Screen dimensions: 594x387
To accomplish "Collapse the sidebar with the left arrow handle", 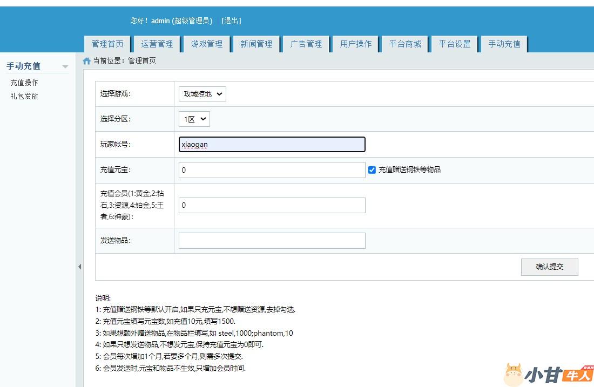I will pyautogui.click(x=79, y=267).
